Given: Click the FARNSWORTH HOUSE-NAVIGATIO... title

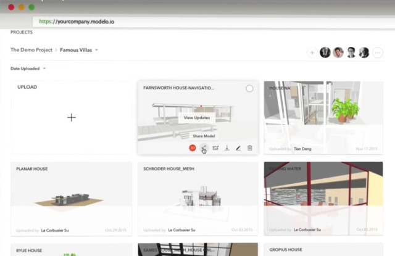Looking at the screenshot, I should (x=178, y=88).
